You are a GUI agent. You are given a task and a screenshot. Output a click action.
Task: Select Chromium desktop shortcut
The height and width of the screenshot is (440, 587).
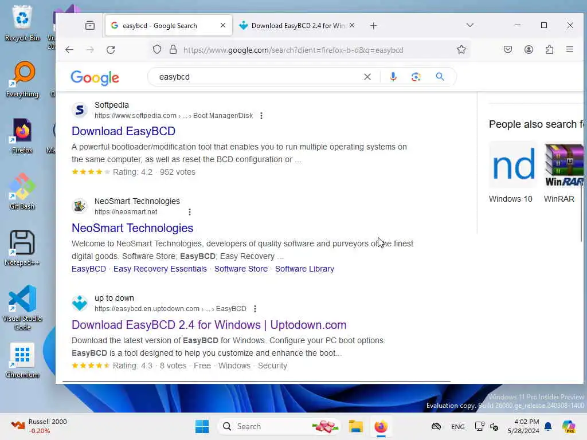(22, 360)
